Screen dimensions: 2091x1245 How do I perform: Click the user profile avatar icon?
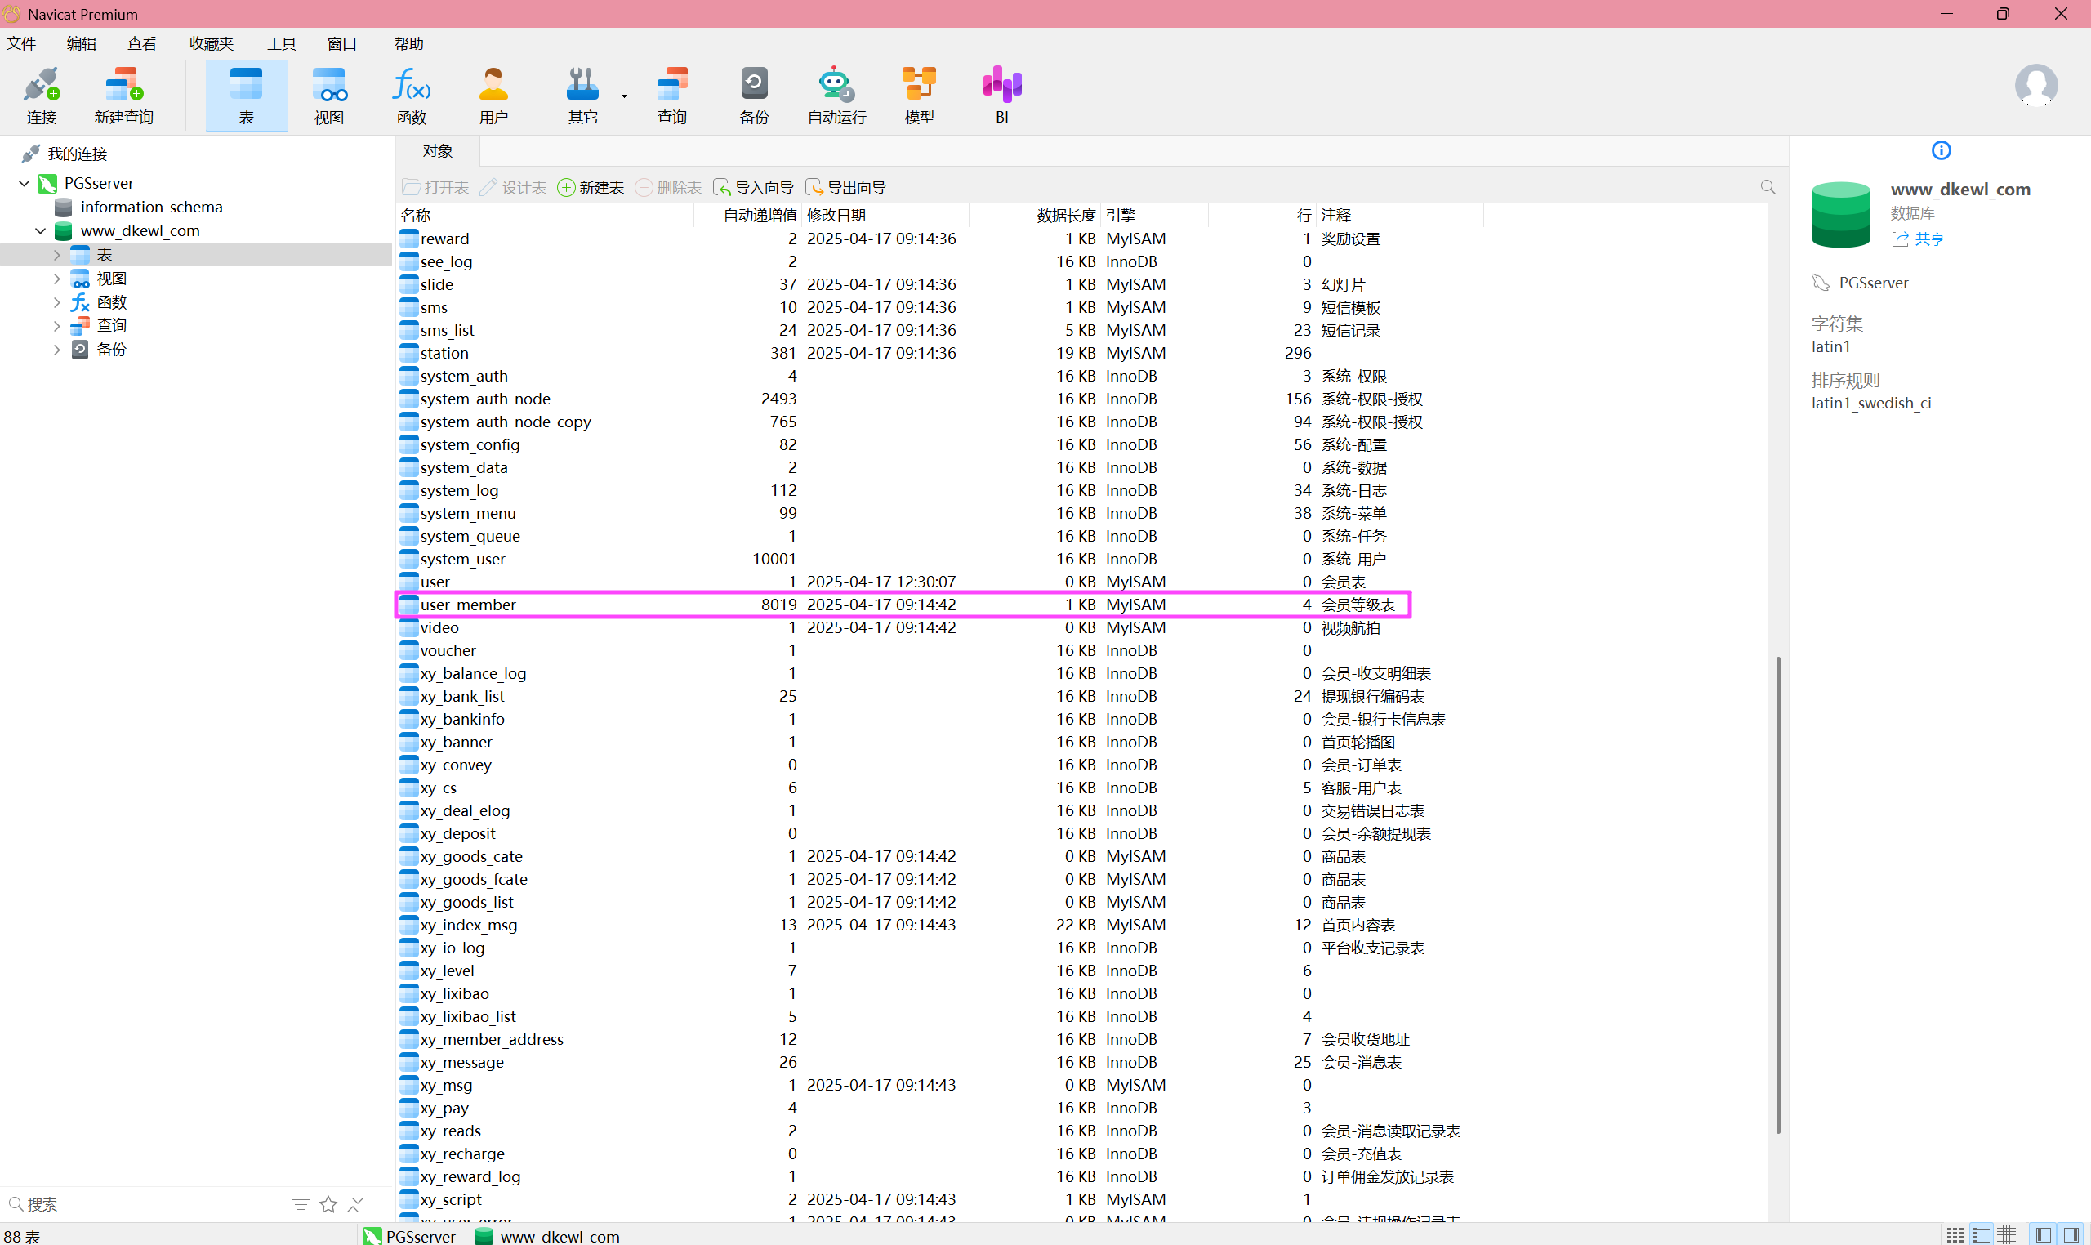tap(2035, 85)
